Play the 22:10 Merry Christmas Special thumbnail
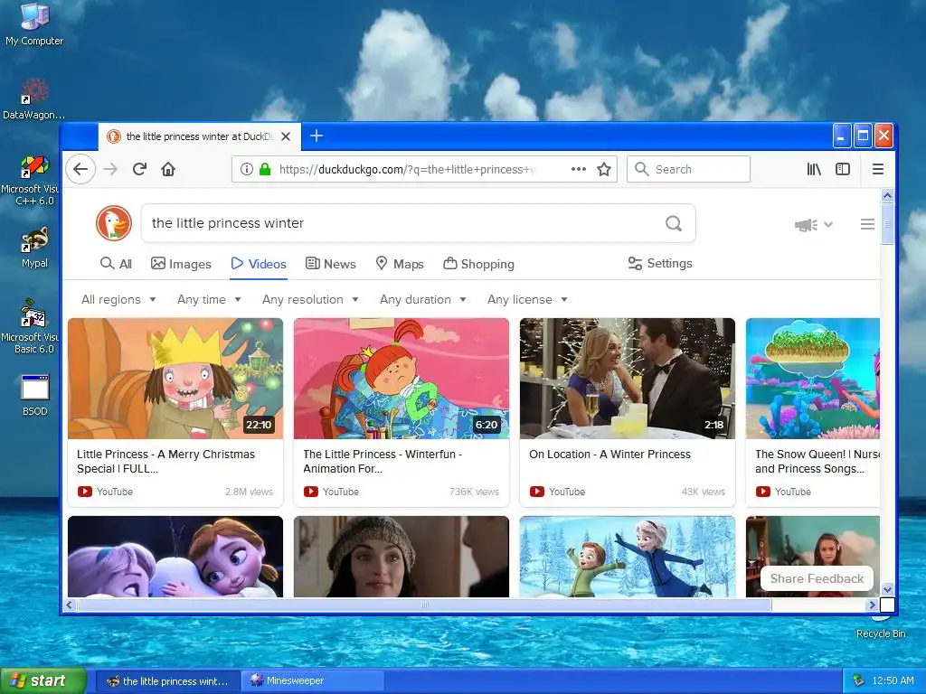Viewport: 926px width, 694px height. pos(175,379)
